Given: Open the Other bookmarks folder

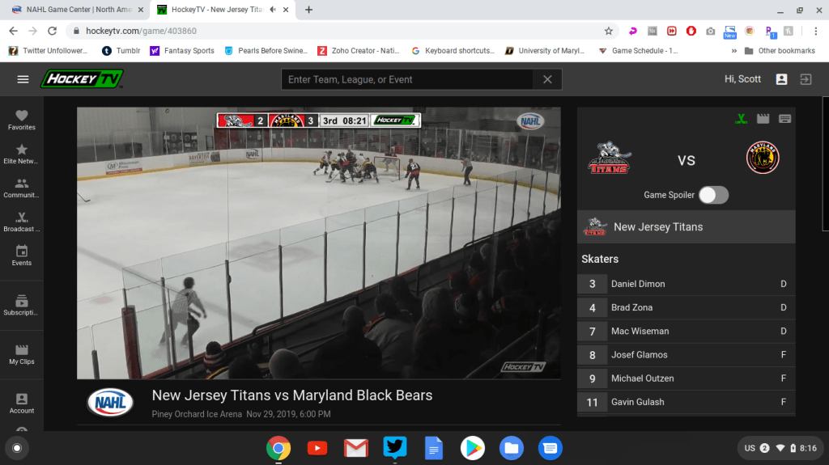Looking at the screenshot, I should [x=780, y=50].
